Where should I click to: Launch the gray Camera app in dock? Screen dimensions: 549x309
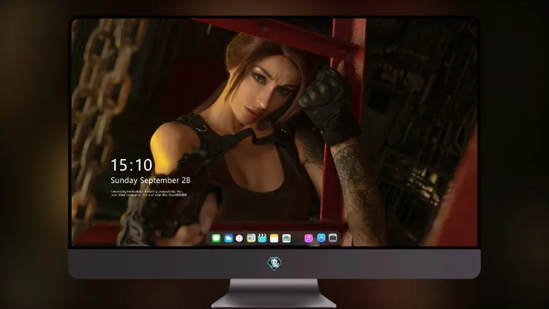[x=333, y=238]
